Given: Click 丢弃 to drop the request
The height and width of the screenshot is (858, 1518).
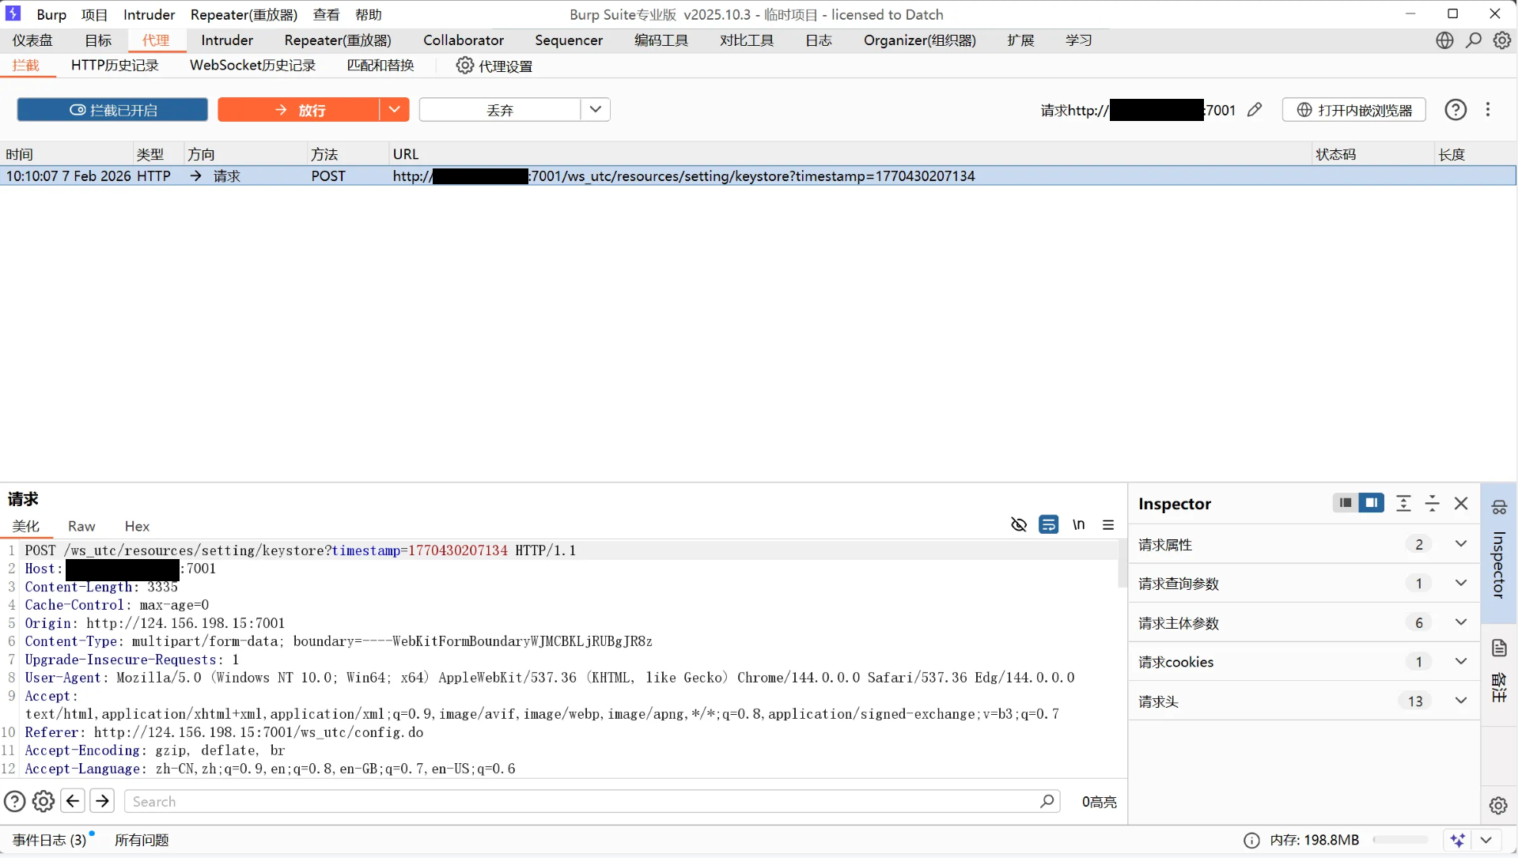Looking at the screenshot, I should [x=500, y=110].
